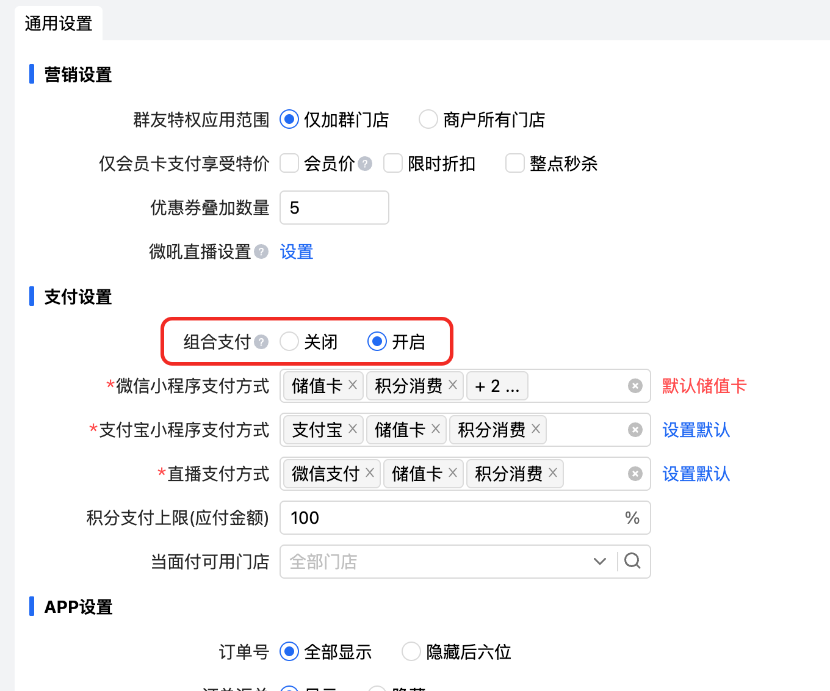This screenshot has height=691, width=830.
Task: Check the 限时折扣 option
Action: [393, 164]
